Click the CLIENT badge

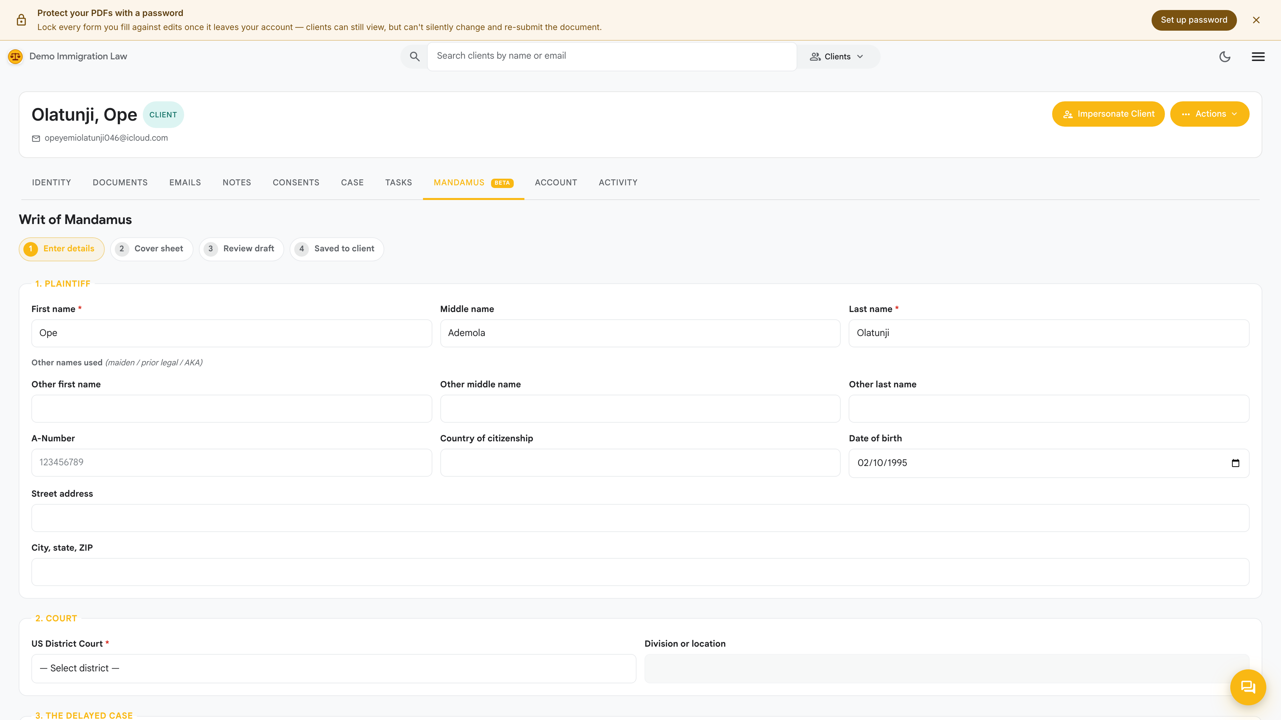click(x=163, y=115)
